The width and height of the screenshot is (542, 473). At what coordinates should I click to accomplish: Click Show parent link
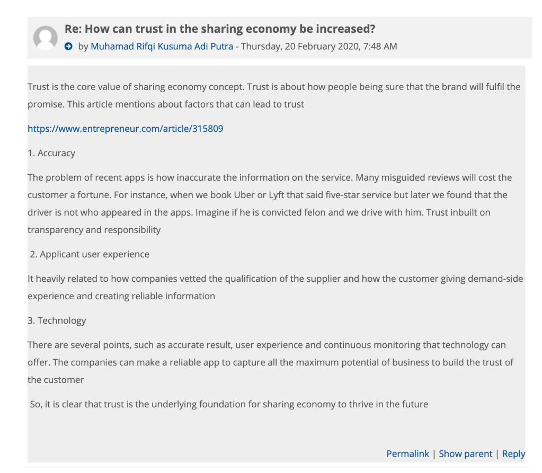[465, 454]
